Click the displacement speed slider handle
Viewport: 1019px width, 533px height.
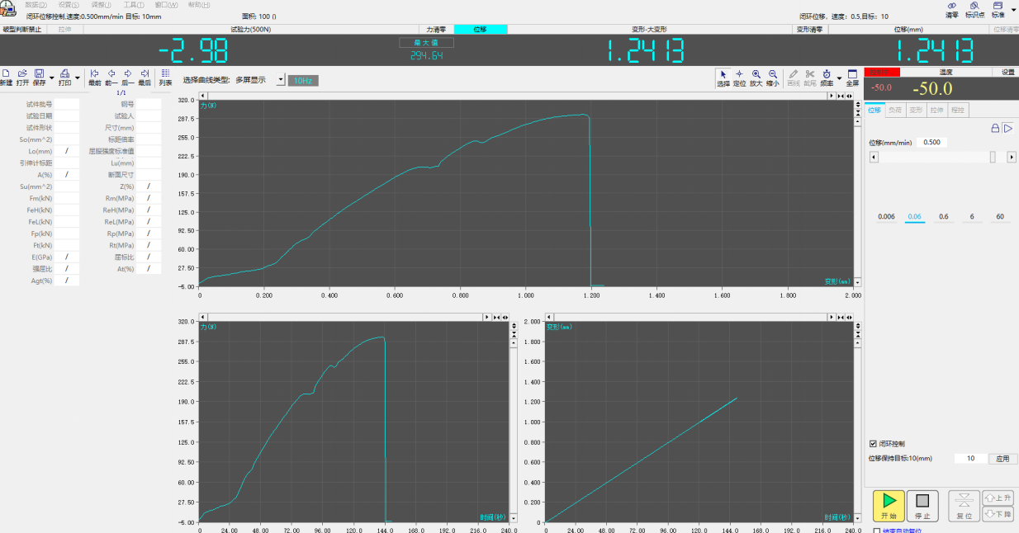[993, 157]
